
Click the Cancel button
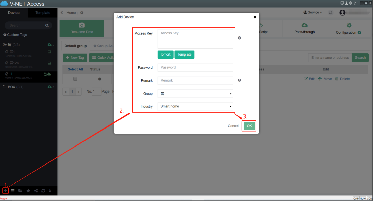[x=233, y=126]
